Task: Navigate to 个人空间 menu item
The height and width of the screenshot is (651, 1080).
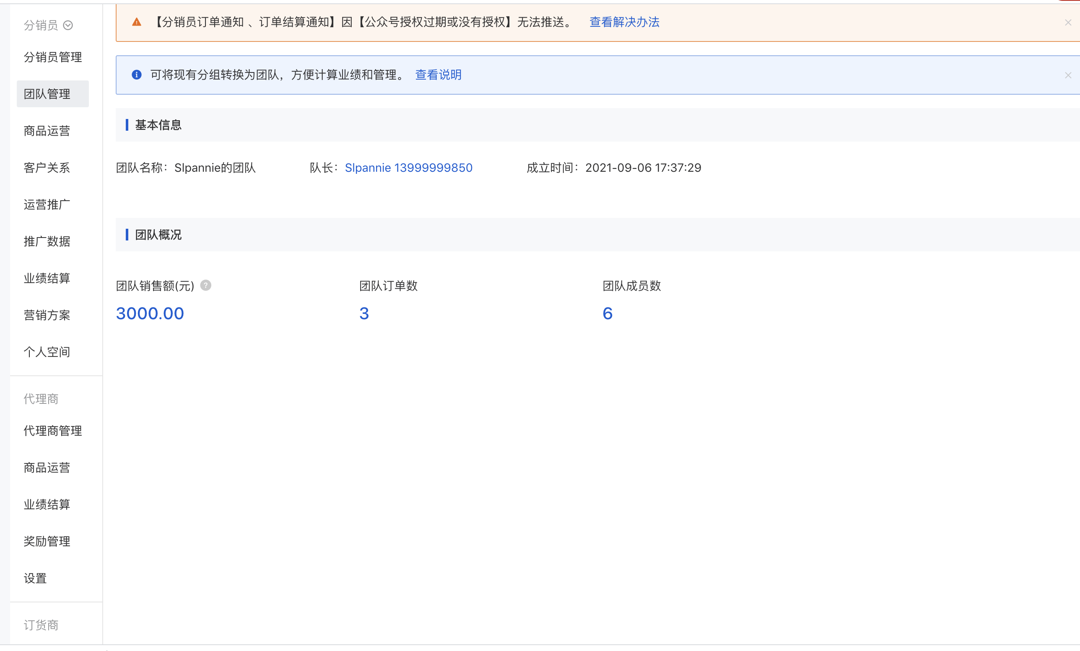Action: (x=47, y=352)
